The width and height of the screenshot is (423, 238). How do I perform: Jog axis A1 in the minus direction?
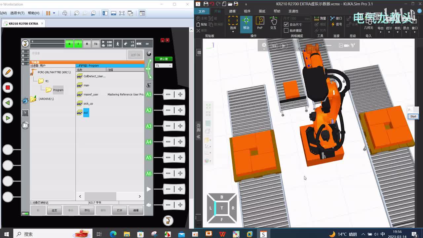pyautogui.click(x=168, y=95)
